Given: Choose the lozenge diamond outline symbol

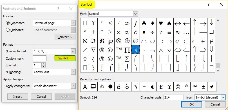Looking at the screenshot, I should [x=85, y=58].
